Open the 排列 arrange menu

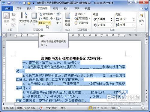pos(141,19)
